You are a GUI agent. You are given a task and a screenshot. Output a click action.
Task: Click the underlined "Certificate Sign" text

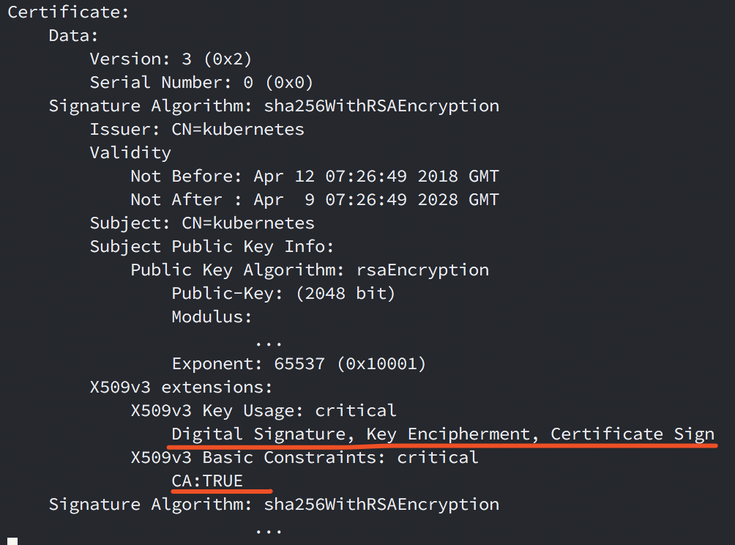click(x=633, y=434)
